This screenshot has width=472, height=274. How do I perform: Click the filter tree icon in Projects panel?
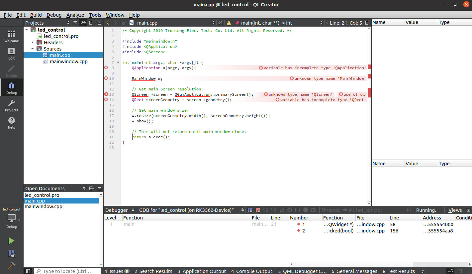click(75, 23)
